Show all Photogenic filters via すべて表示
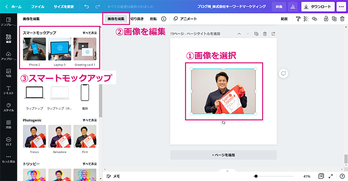Viewport: 348px width, 181px height. click(89, 120)
